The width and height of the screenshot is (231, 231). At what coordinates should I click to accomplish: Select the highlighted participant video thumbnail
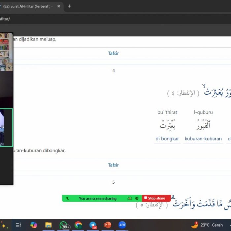[6, 127]
